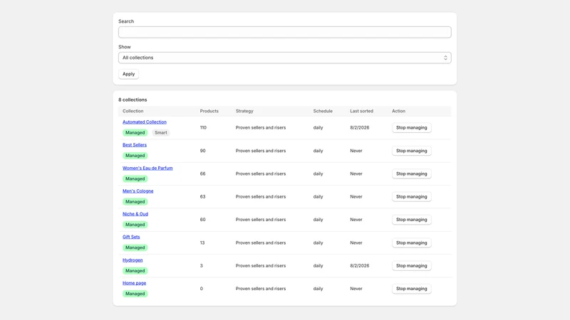
Task: Click the Products column header
Action: [x=209, y=111]
